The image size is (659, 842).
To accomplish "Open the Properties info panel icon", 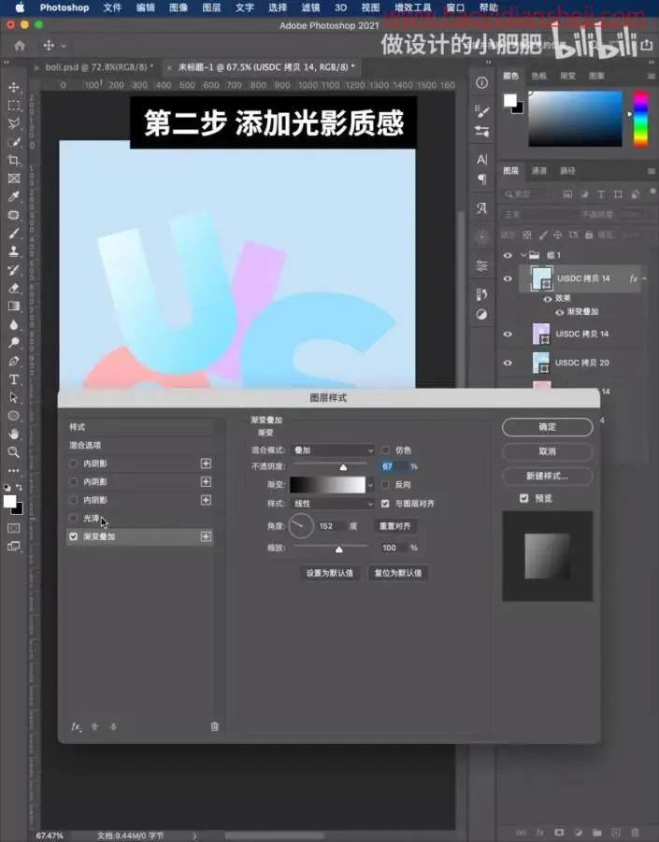I will click(481, 82).
